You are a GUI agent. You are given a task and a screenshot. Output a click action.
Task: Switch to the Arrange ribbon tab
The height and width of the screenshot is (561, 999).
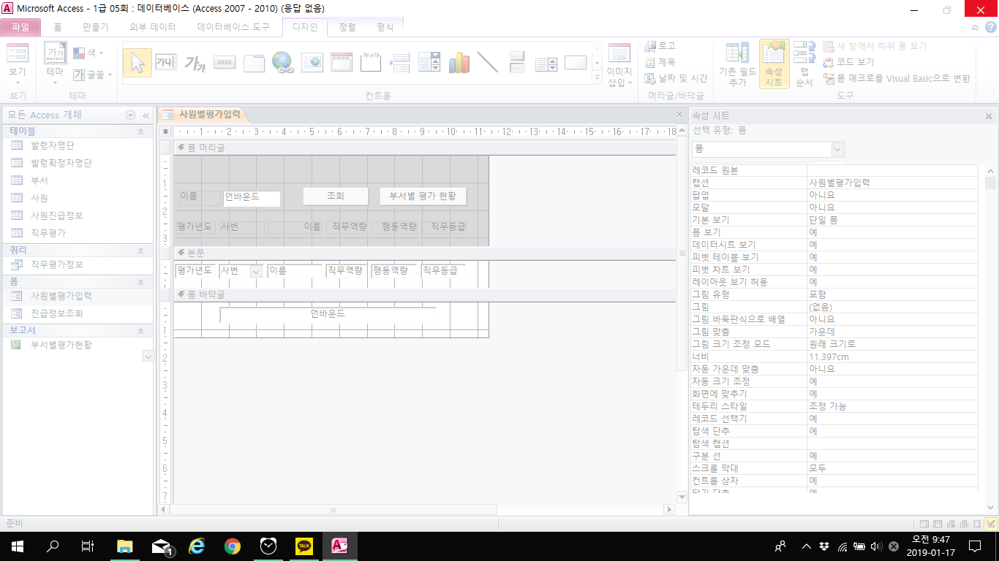[347, 27]
